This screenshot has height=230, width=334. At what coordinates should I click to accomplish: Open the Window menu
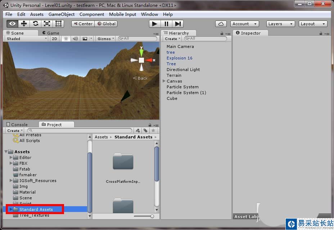(149, 14)
